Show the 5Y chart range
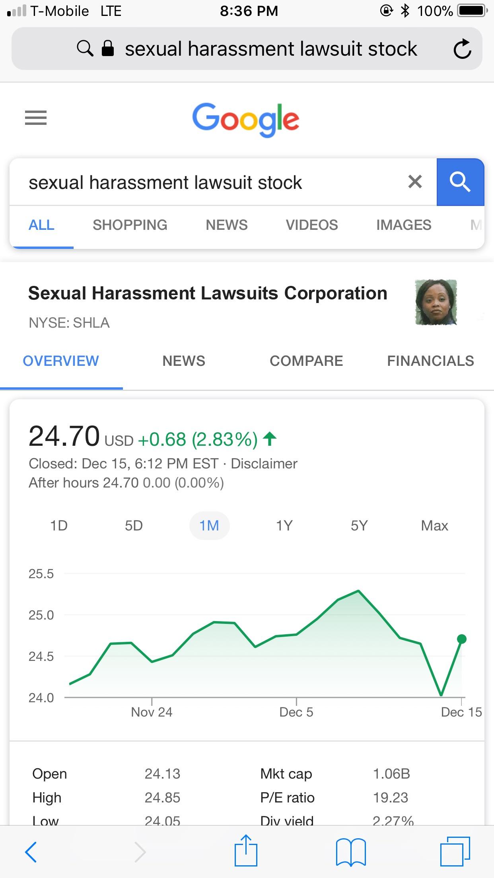The image size is (494, 878). (359, 526)
